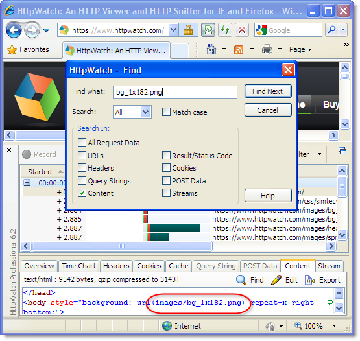This screenshot has width=360, height=341.
Task: Check the POST Data option
Action: [166, 180]
